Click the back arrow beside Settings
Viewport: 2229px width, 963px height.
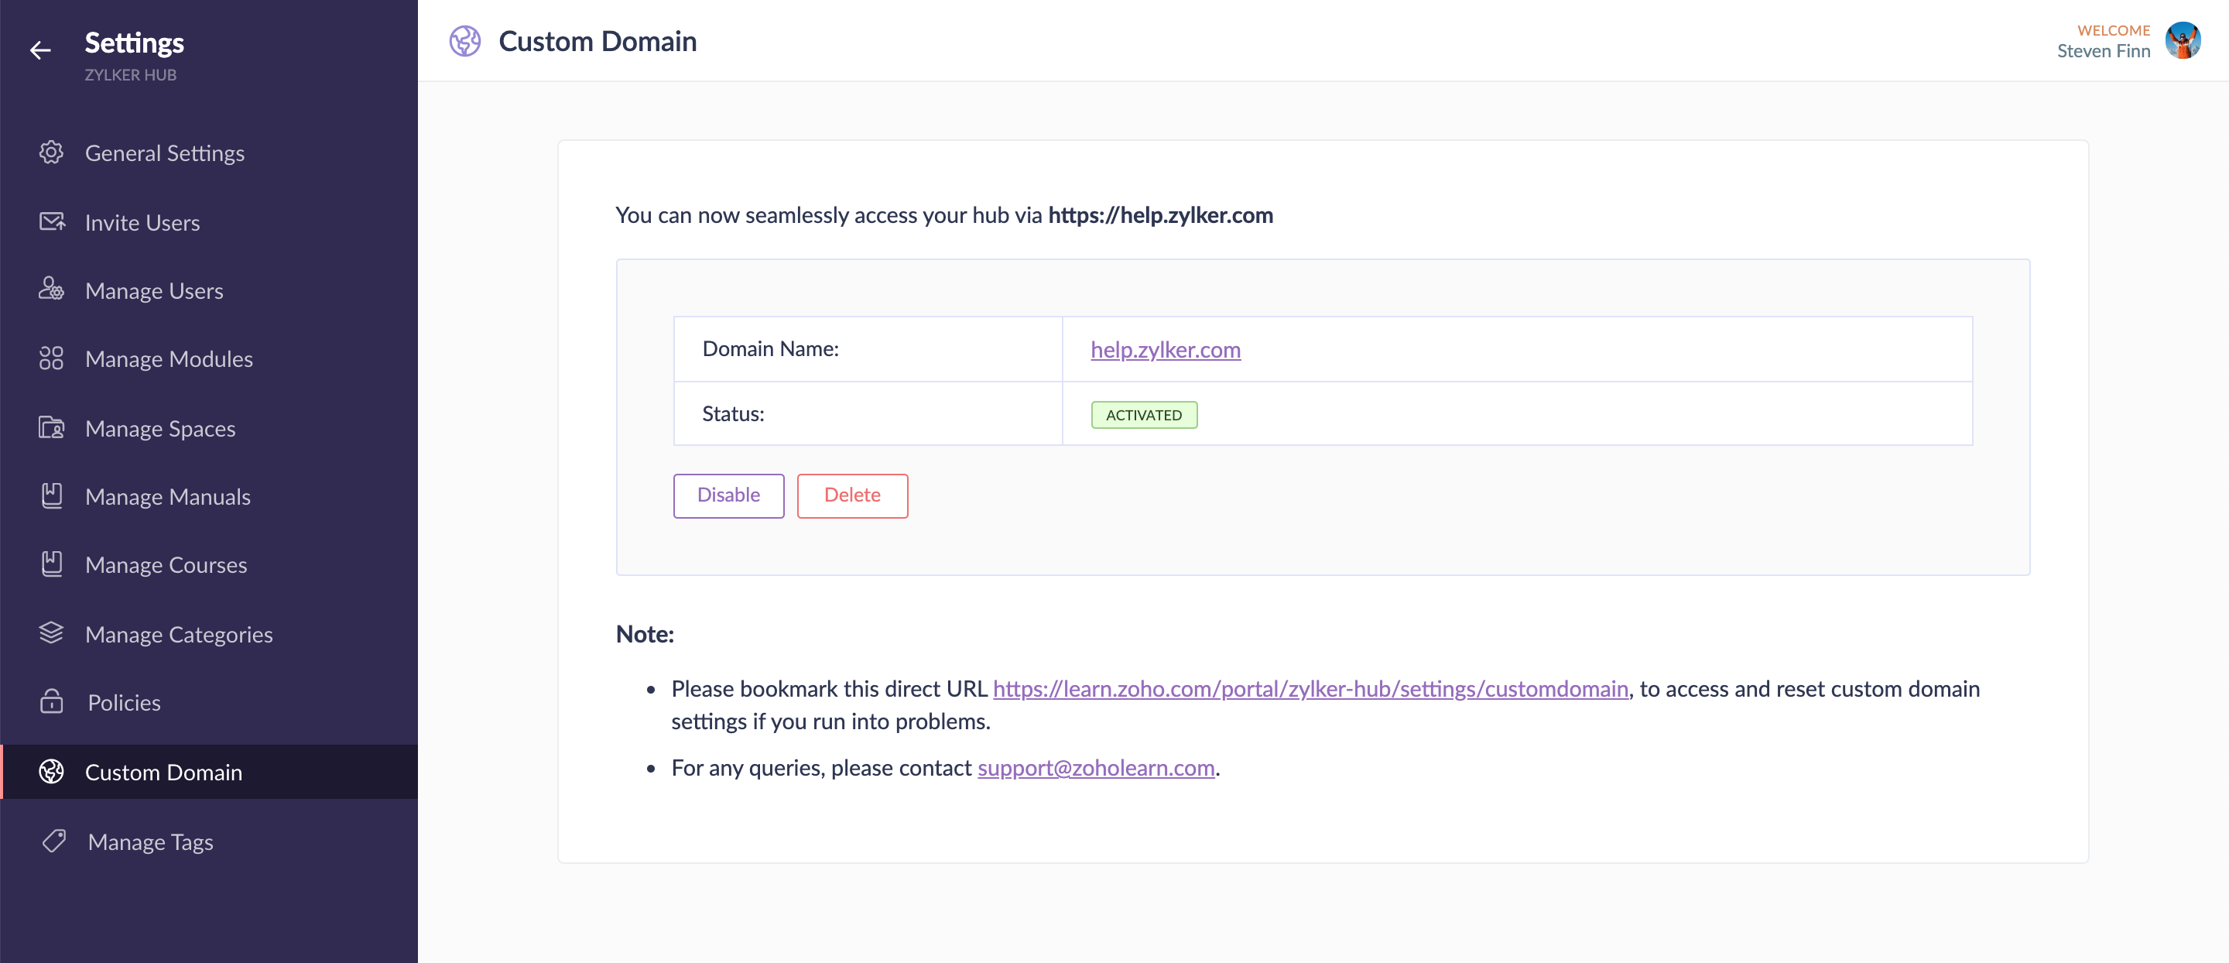coord(39,51)
